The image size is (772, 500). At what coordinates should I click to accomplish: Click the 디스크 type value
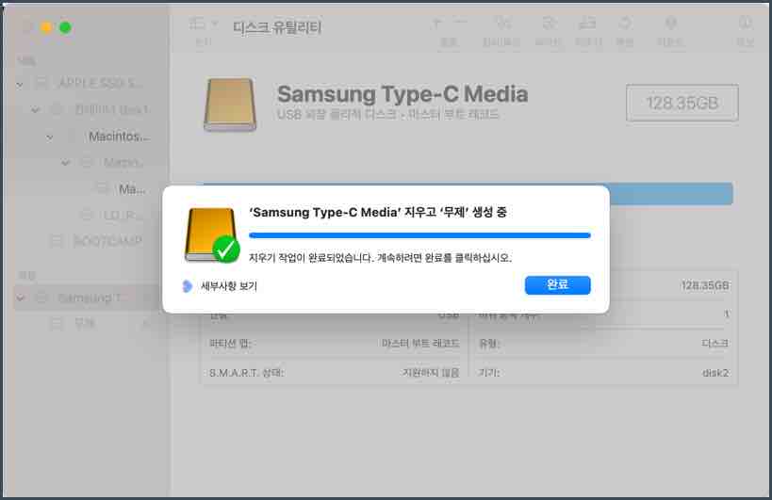715,343
